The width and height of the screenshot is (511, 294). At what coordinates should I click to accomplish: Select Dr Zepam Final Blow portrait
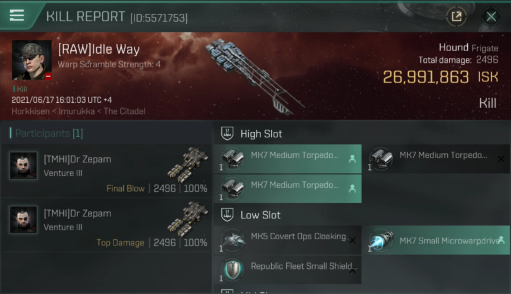coord(24,166)
